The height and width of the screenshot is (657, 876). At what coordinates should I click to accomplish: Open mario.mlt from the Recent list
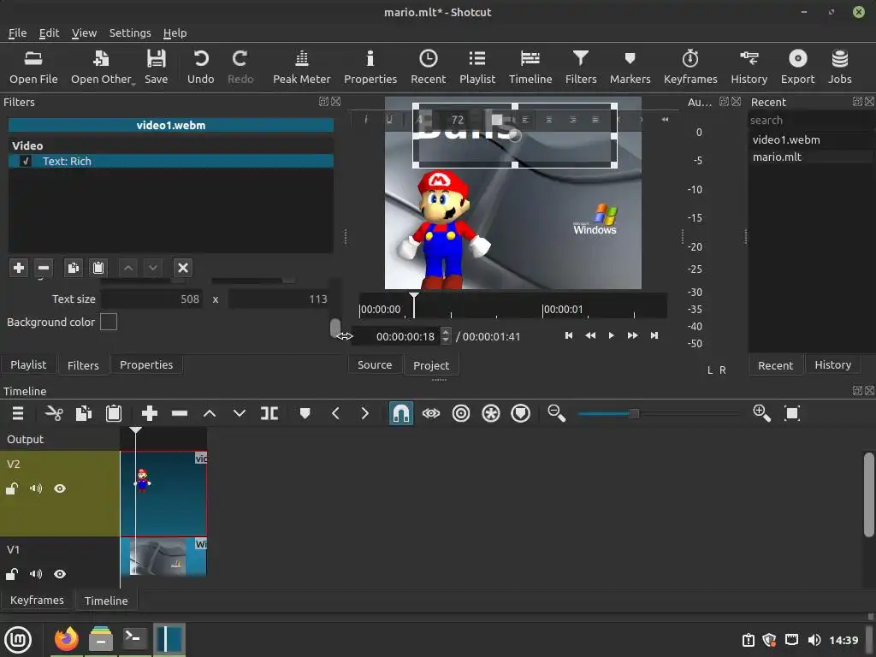click(x=777, y=157)
